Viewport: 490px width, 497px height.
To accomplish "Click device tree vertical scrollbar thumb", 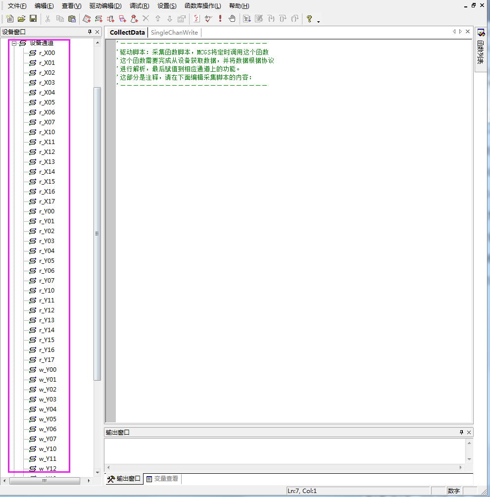I will 98,234.
